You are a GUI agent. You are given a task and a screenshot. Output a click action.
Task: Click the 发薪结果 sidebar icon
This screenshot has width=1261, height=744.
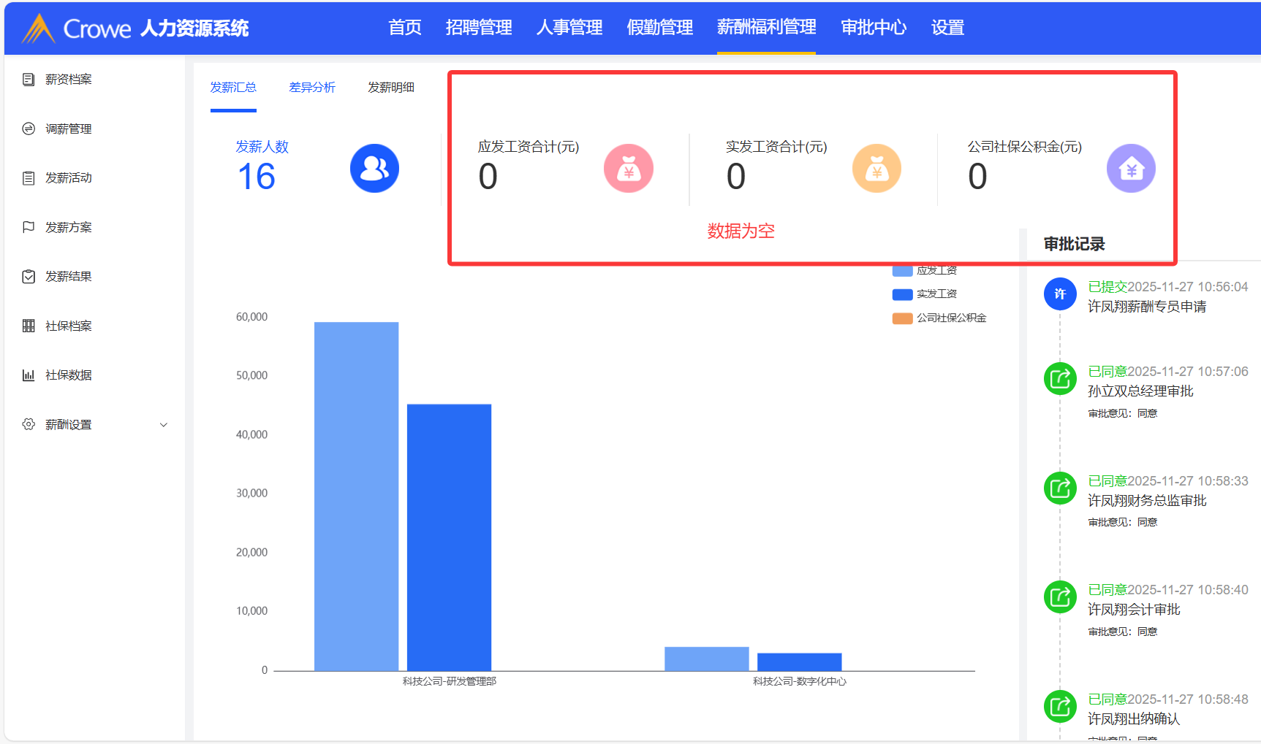[29, 277]
